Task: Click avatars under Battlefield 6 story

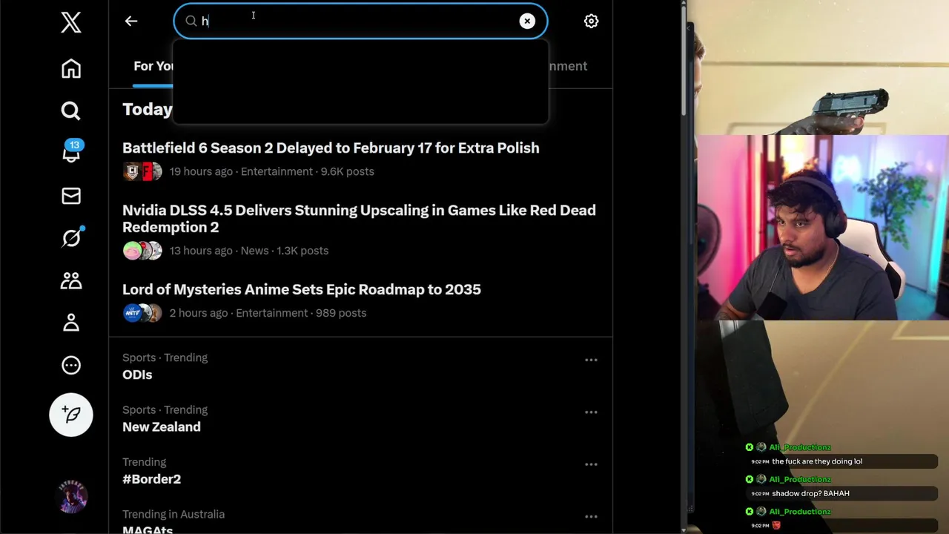Action: pyautogui.click(x=142, y=171)
